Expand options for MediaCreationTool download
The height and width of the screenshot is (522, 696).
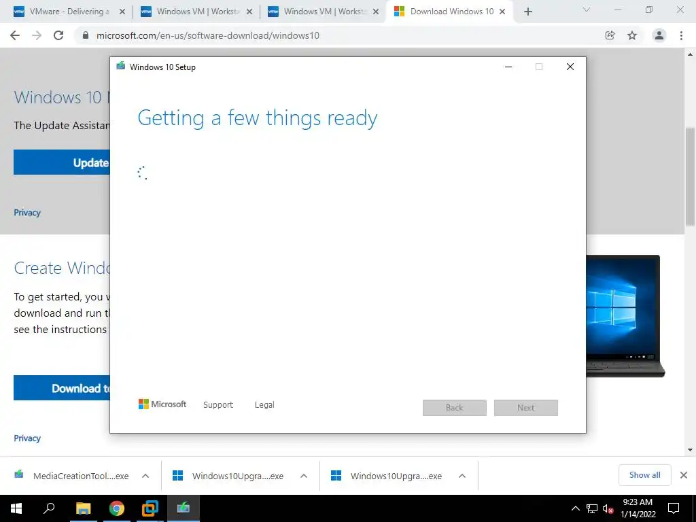point(145,476)
